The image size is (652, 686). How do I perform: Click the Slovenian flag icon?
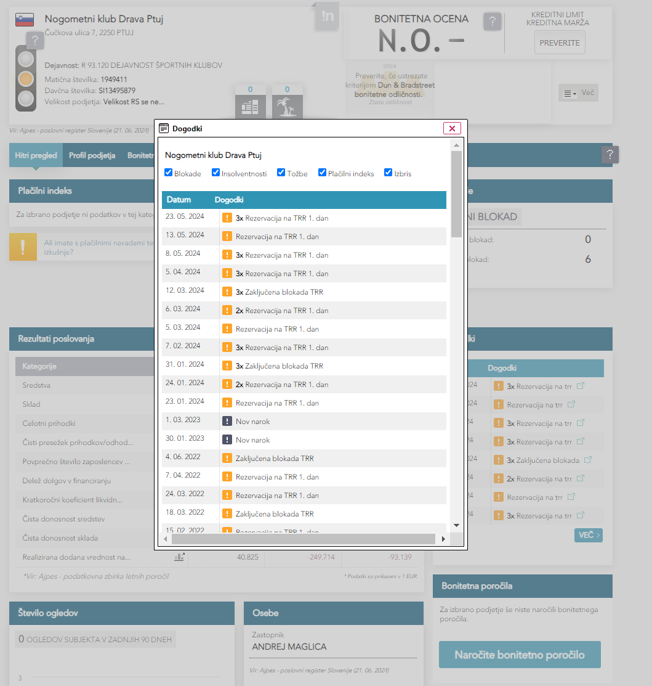24,20
